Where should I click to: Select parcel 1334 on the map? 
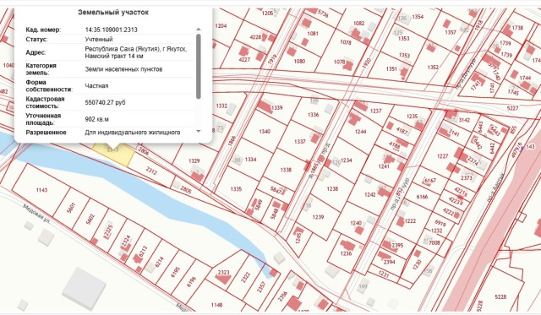[250, 160]
